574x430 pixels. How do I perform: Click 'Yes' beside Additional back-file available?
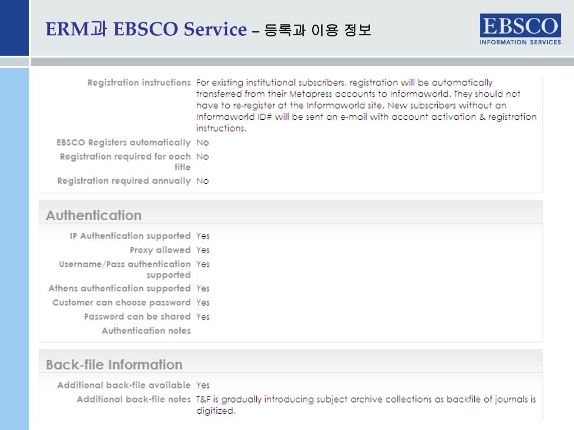point(203,385)
